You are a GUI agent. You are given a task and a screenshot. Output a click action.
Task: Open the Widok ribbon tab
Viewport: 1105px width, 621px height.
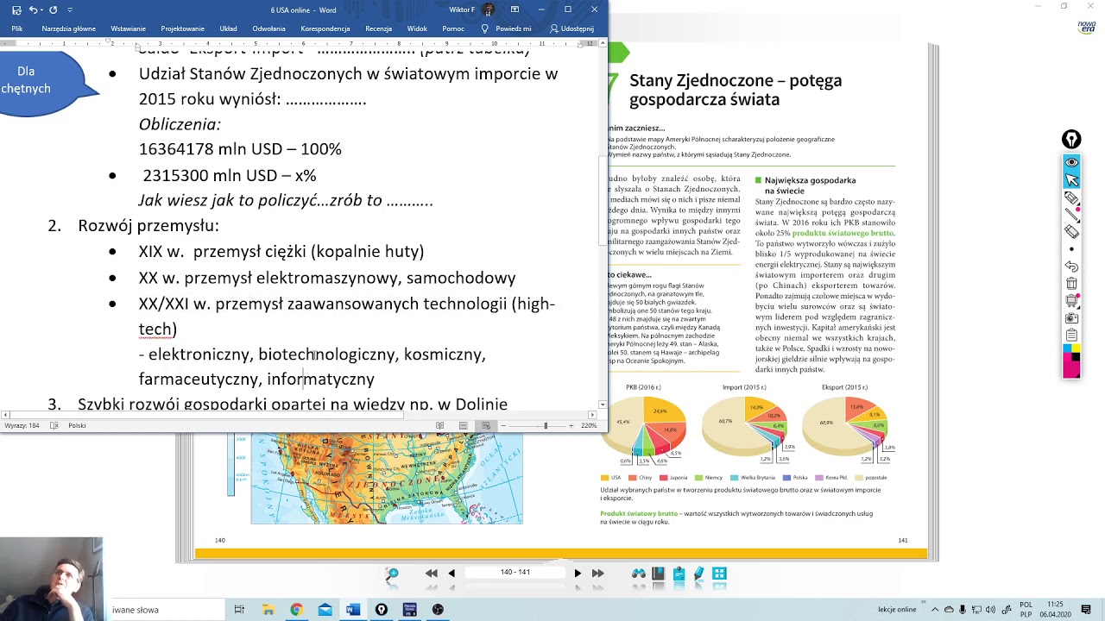[417, 28]
